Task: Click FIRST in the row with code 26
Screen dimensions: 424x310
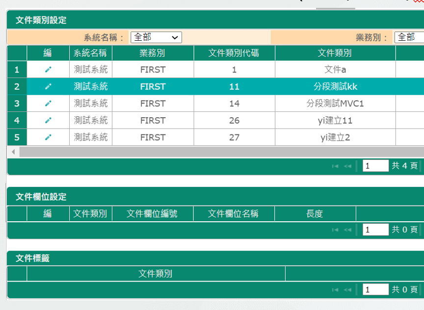Action: pyautogui.click(x=153, y=120)
